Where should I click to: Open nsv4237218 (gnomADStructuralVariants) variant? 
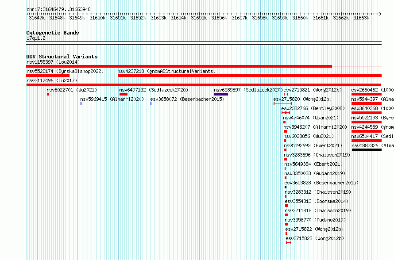click(x=166, y=71)
